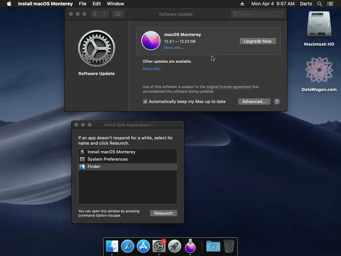341x256 pixels.
Task: Click the Other updates are available text
Action: pos(167,61)
